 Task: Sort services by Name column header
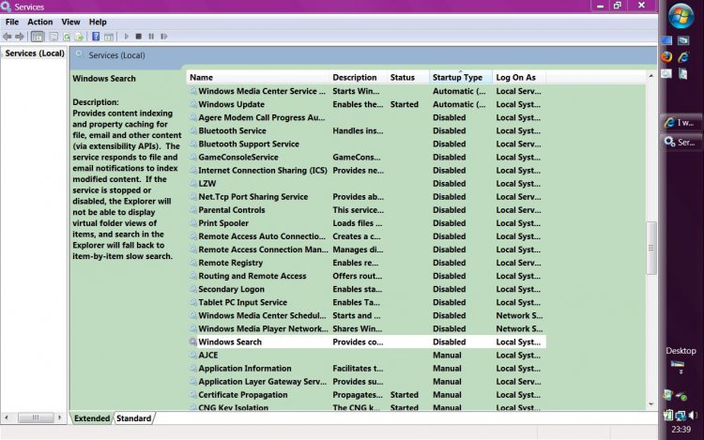258,77
